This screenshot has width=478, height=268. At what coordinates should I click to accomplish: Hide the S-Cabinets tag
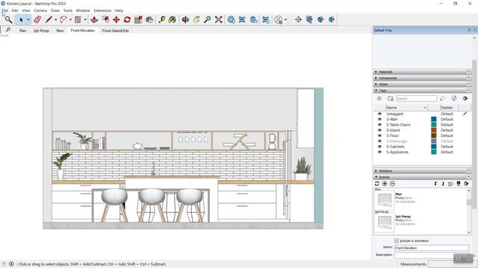[379, 147]
